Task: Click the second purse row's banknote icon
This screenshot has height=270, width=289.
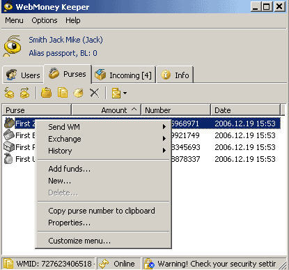Action: (x=9, y=135)
